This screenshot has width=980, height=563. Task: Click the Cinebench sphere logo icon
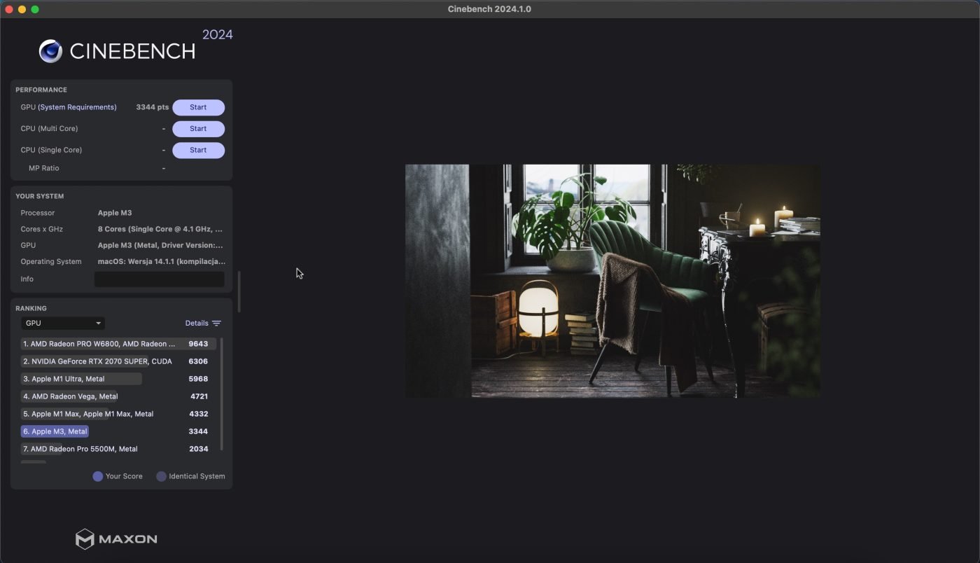50,51
